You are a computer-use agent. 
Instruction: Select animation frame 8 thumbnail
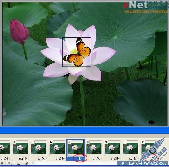[x=94, y=148]
